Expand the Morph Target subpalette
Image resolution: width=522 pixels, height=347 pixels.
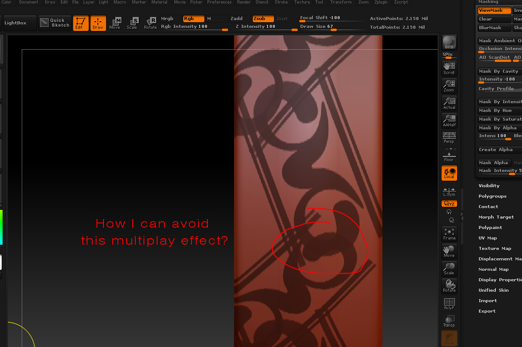point(496,217)
